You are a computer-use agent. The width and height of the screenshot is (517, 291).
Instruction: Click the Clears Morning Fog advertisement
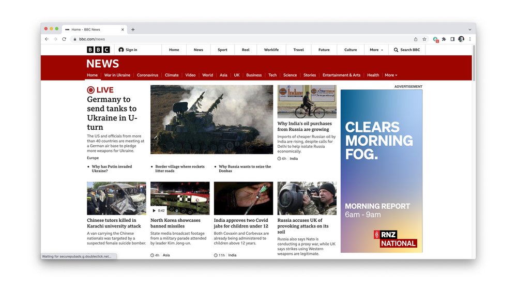(x=382, y=171)
